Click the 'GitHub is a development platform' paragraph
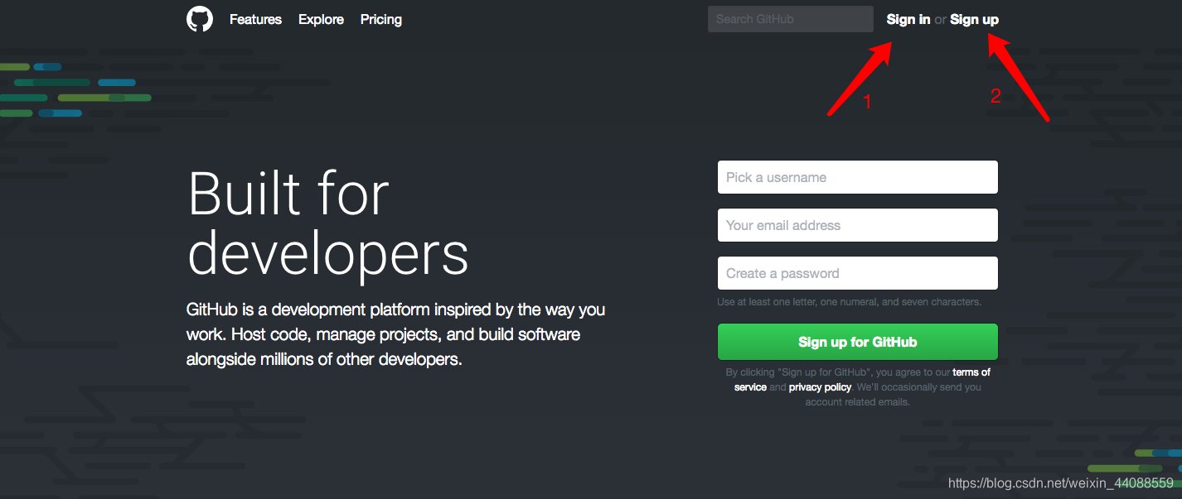The width and height of the screenshot is (1182, 499). tap(396, 334)
